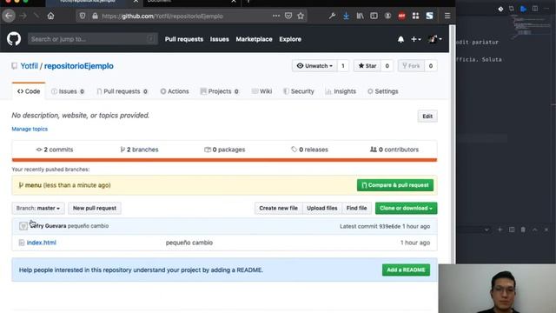This screenshot has height=313, width=556.
Task: Open the 2 branches link
Action: pos(139,150)
